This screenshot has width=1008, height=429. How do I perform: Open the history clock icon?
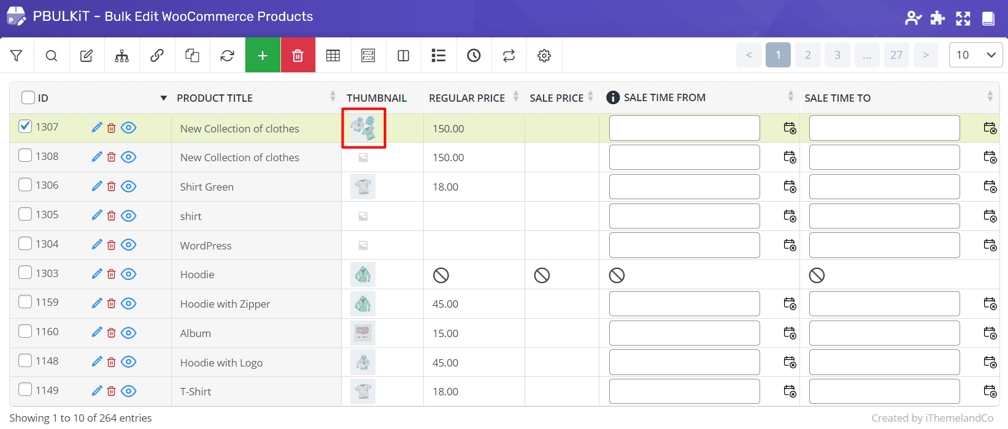[x=474, y=56]
